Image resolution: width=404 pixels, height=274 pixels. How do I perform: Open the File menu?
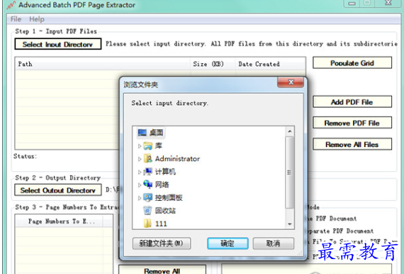[16, 19]
